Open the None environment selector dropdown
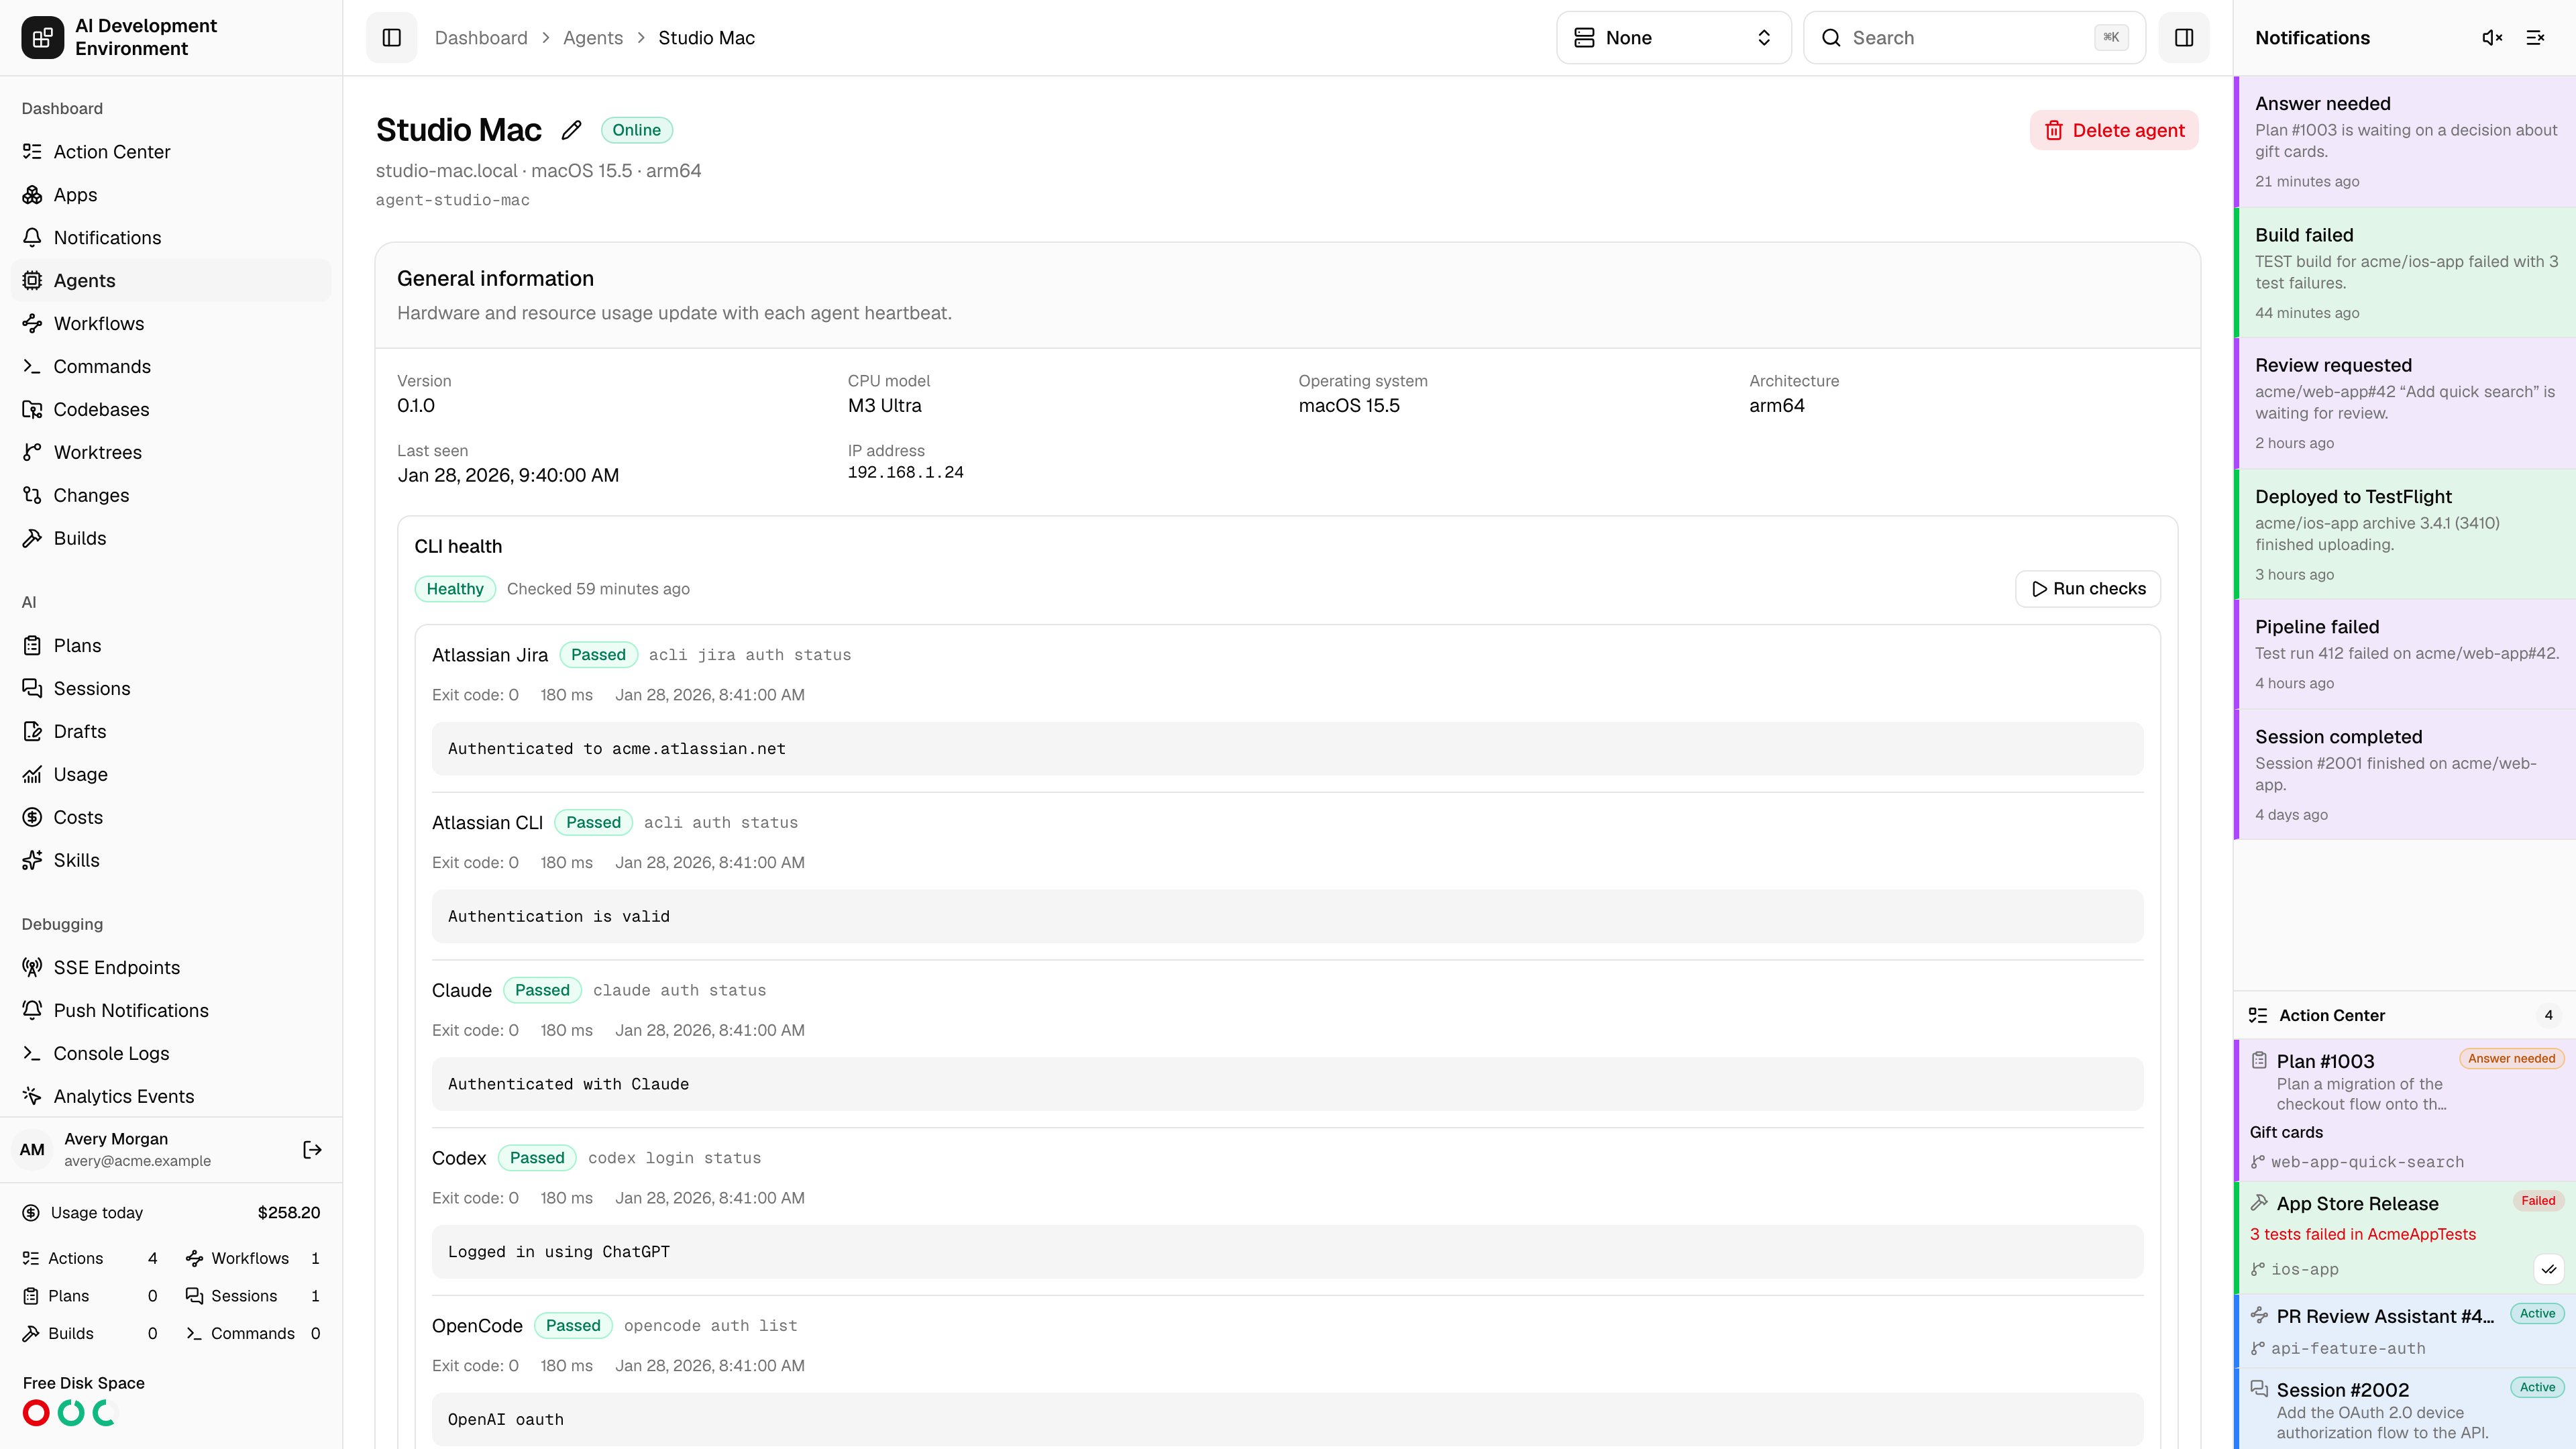 (1673, 38)
